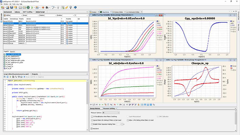Click the globe icon in the main toolbar
The height and width of the screenshot is (135, 240).
tap(28, 7)
